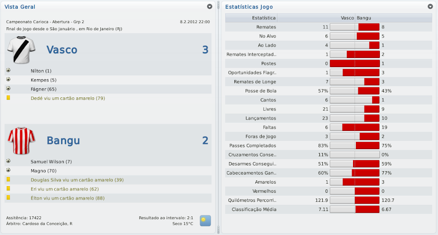
Task: Open the Vasco team name link
Action: (x=61, y=50)
